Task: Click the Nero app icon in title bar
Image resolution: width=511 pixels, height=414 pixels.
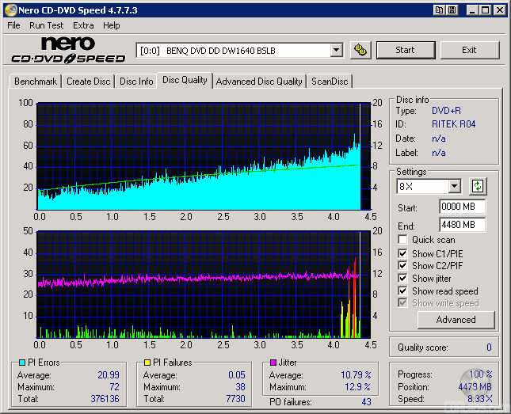Action: (x=9, y=10)
